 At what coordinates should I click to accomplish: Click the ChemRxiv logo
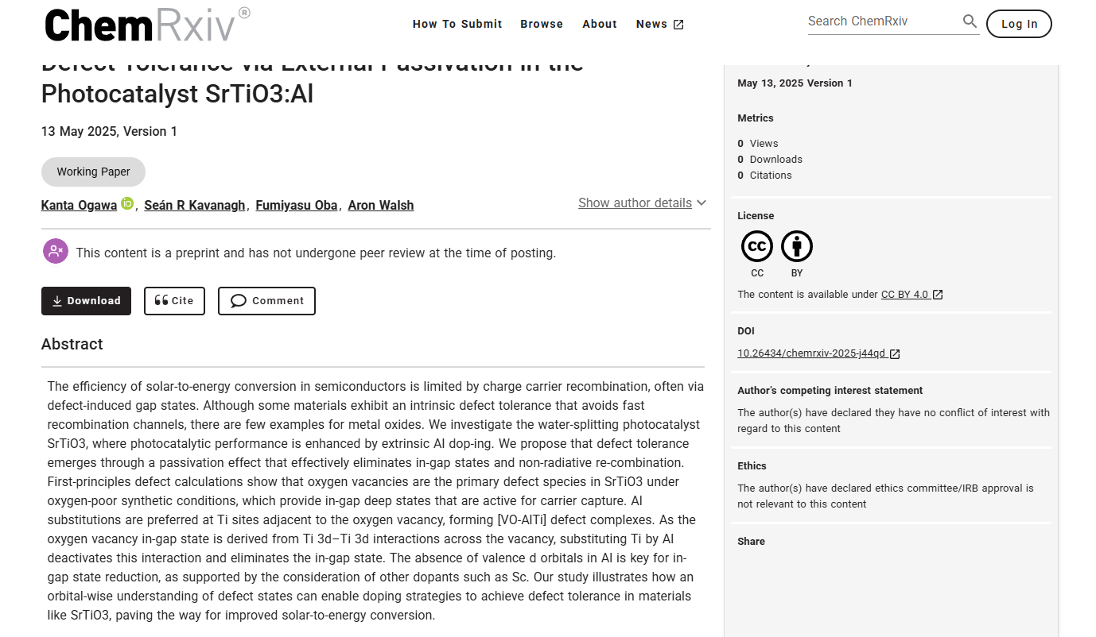point(147,25)
